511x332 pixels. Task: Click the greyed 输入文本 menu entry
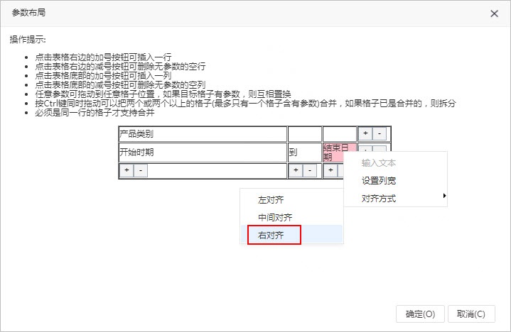tap(395, 162)
